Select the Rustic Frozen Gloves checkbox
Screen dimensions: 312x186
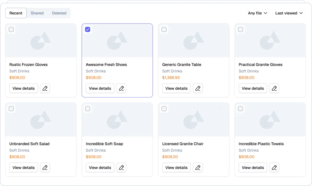(11, 29)
